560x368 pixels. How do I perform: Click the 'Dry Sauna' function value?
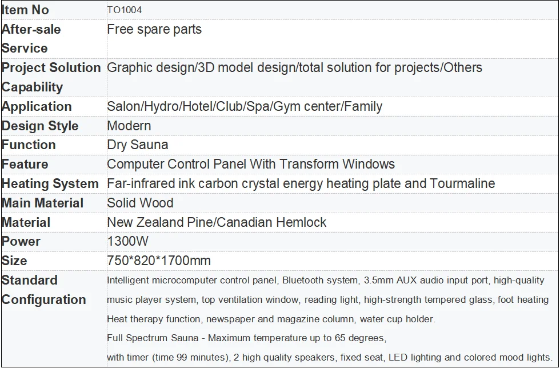tap(137, 145)
